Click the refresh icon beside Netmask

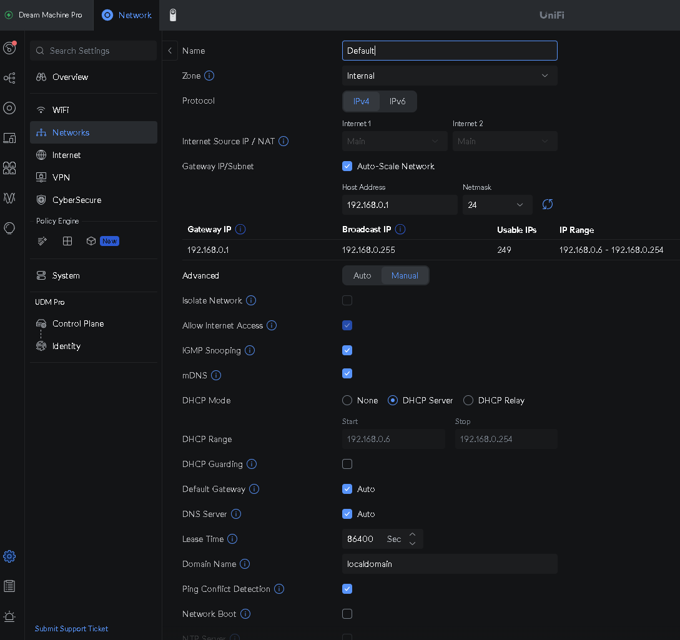coord(548,205)
